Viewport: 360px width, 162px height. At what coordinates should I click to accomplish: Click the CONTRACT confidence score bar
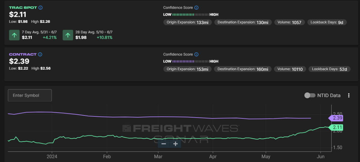pyautogui.click(x=190, y=61)
